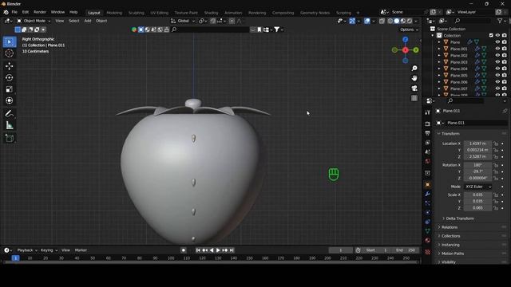This screenshot has height=287, width=511.
Task: Open the Modifiers properties tab
Action: click(x=428, y=194)
